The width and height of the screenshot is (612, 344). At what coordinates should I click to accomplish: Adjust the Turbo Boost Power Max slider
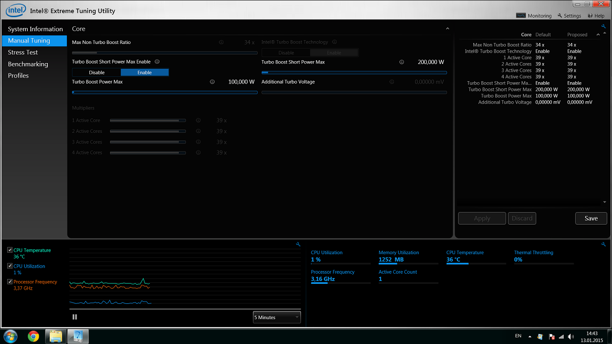(x=164, y=92)
